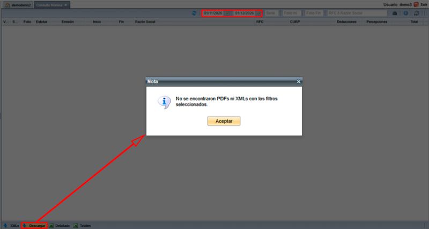Click the Usuario: demo3 label
Image resolution: width=429 pixels, height=229 pixels.
[x=397, y=5]
